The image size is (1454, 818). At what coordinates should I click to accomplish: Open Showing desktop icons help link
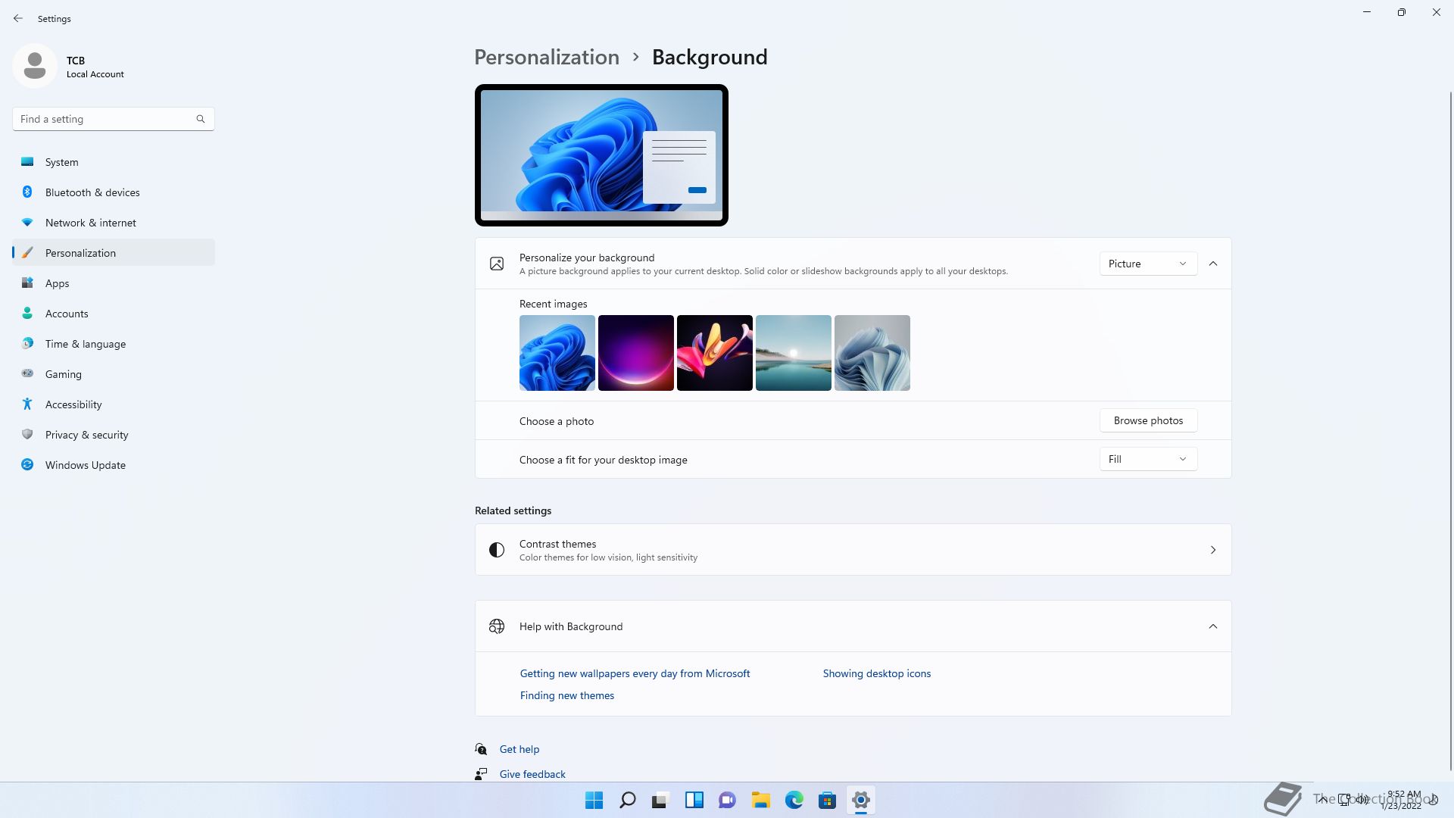pyautogui.click(x=877, y=673)
